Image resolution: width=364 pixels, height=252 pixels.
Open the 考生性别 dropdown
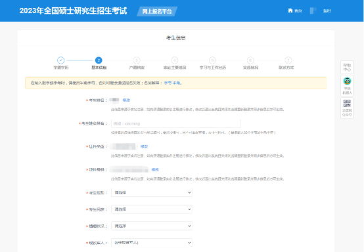coord(152,192)
